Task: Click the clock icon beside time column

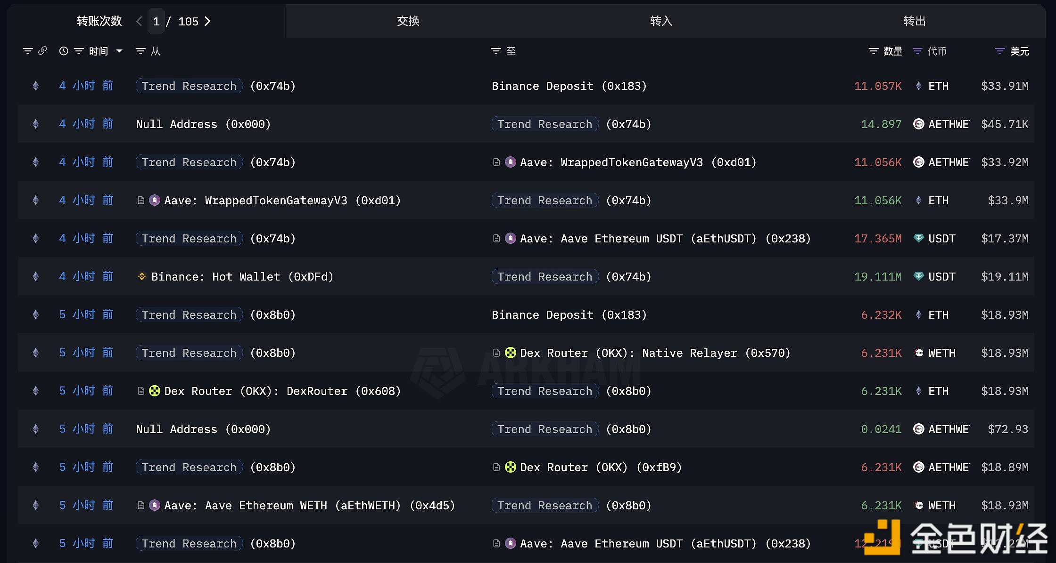Action: [x=64, y=51]
